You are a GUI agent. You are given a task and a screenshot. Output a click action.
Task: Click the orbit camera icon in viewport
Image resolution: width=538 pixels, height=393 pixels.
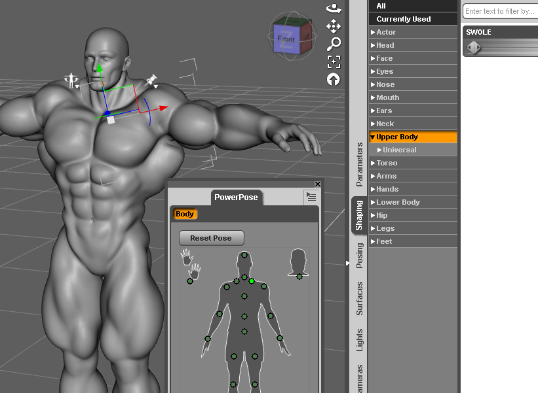[334, 9]
